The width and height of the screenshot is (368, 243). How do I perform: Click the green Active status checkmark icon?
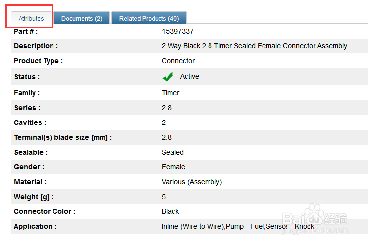(168, 77)
